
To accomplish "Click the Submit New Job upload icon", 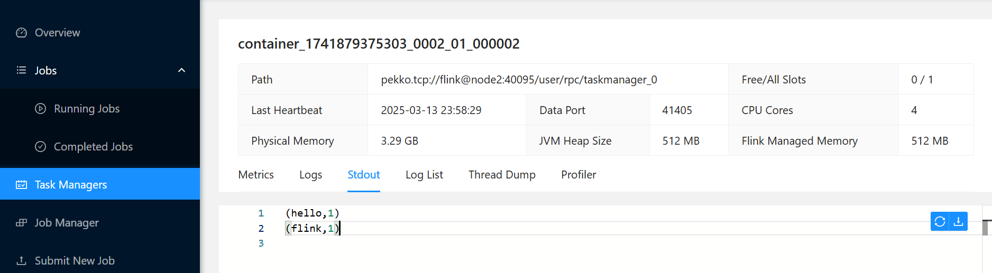I will click(x=21, y=261).
